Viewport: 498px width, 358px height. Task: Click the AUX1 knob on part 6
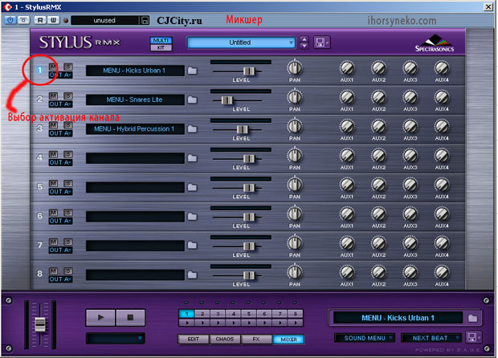tap(347, 214)
